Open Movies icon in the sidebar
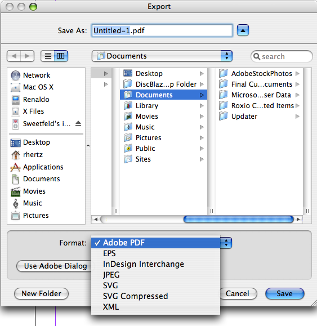Image resolution: width=317 pixels, height=326 pixels. tap(15, 191)
